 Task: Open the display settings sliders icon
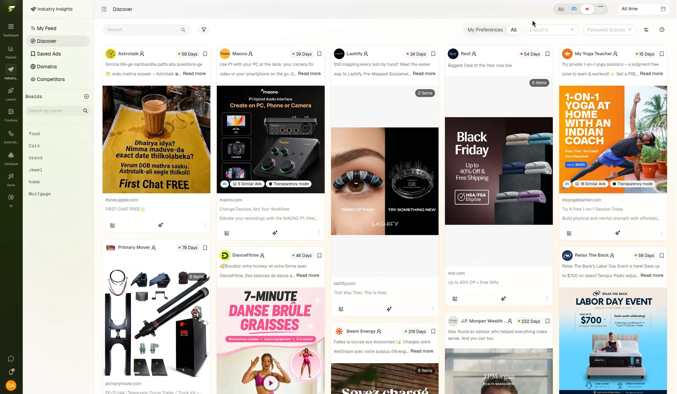[x=646, y=30]
